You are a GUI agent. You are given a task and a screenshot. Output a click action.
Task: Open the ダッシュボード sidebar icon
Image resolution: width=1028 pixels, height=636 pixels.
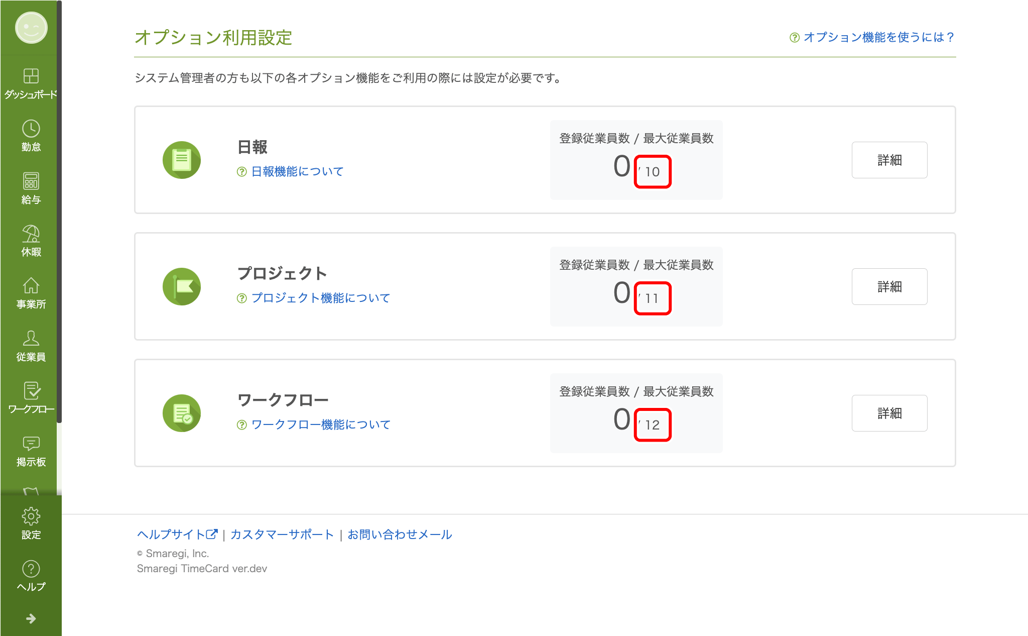click(31, 76)
